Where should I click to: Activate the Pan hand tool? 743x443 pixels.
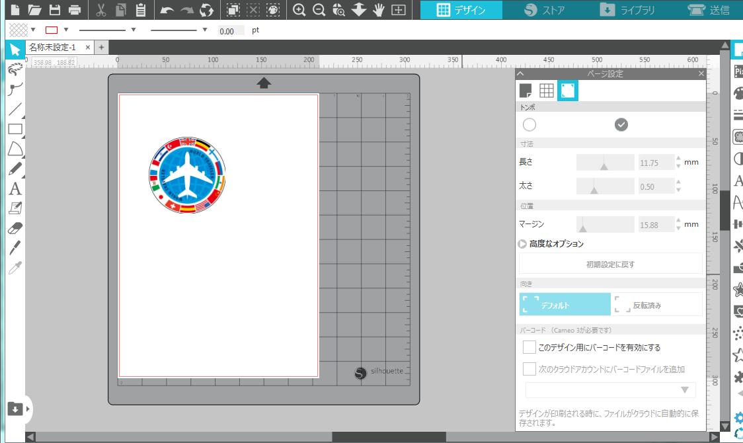(379, 9)
